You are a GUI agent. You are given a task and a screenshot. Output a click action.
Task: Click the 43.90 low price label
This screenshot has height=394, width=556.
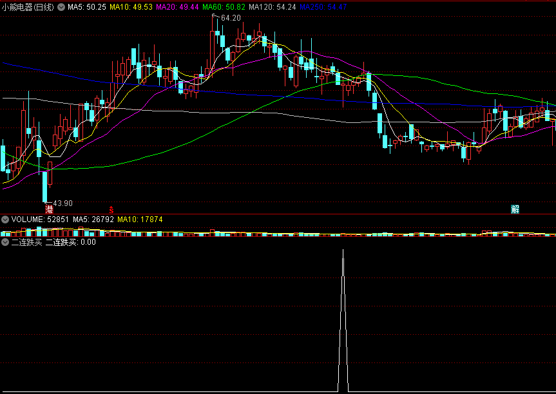62,203
